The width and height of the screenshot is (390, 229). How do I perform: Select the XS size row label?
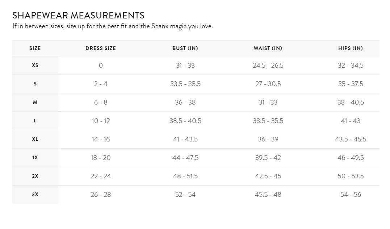point(35,65)
